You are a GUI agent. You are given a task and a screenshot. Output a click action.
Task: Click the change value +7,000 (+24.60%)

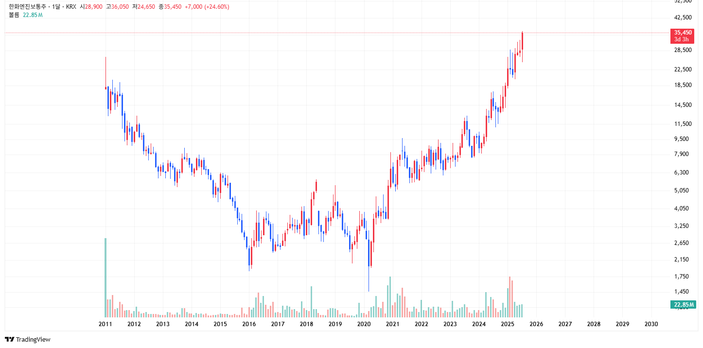click(207, 7)
